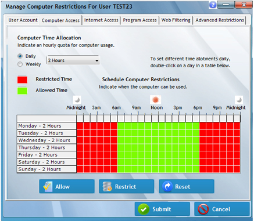Click the checkmark paper icon on Allow
This screenshot has height=221, width=254.
(x=48, y=186)
